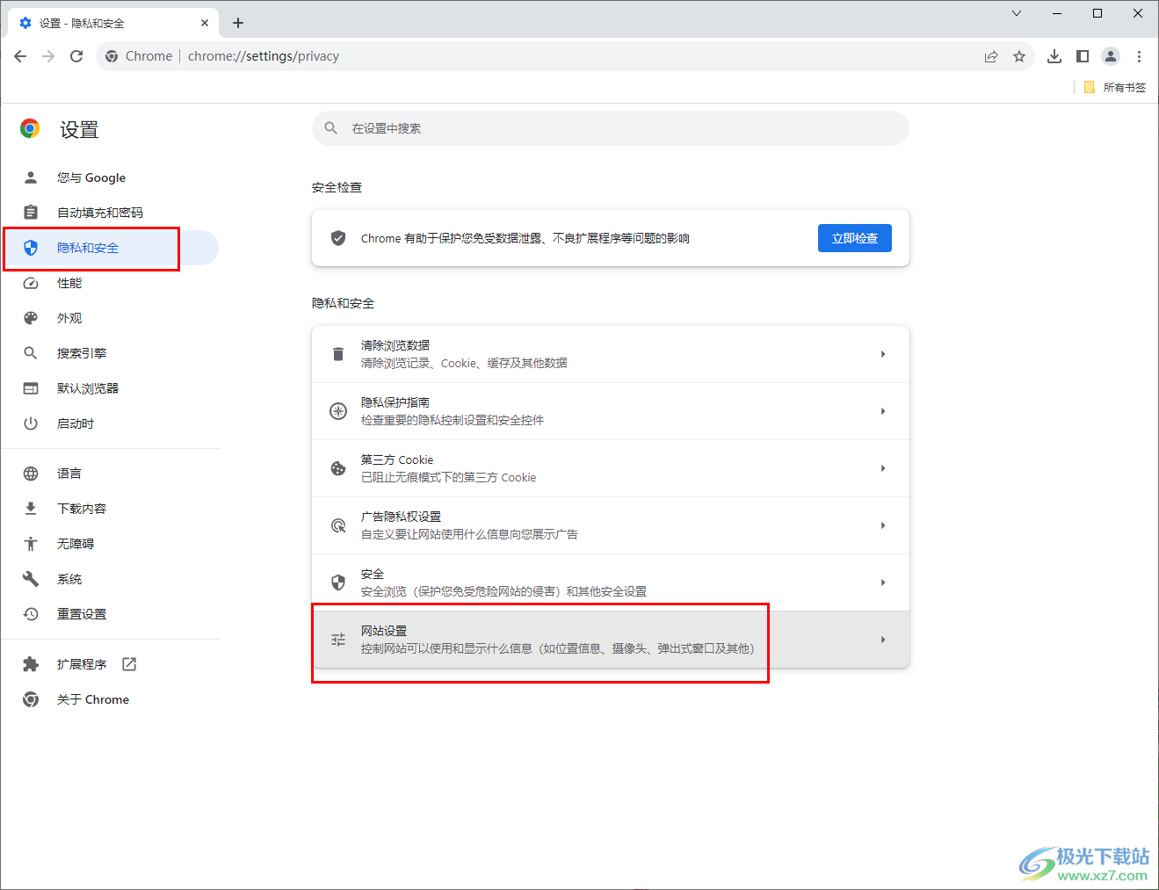Open the 清除浏览数据 row
Viewport: 1159px width, 890px height.
click(611, 354)
